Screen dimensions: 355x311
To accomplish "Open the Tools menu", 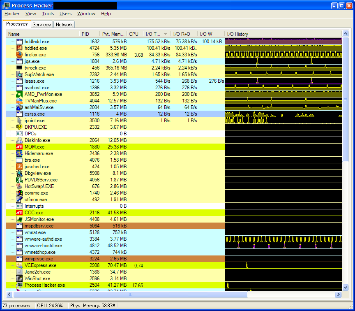I will point(48,14).
